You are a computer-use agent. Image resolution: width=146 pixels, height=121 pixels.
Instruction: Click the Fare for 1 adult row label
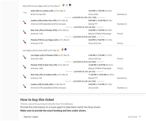coord(31,117)
